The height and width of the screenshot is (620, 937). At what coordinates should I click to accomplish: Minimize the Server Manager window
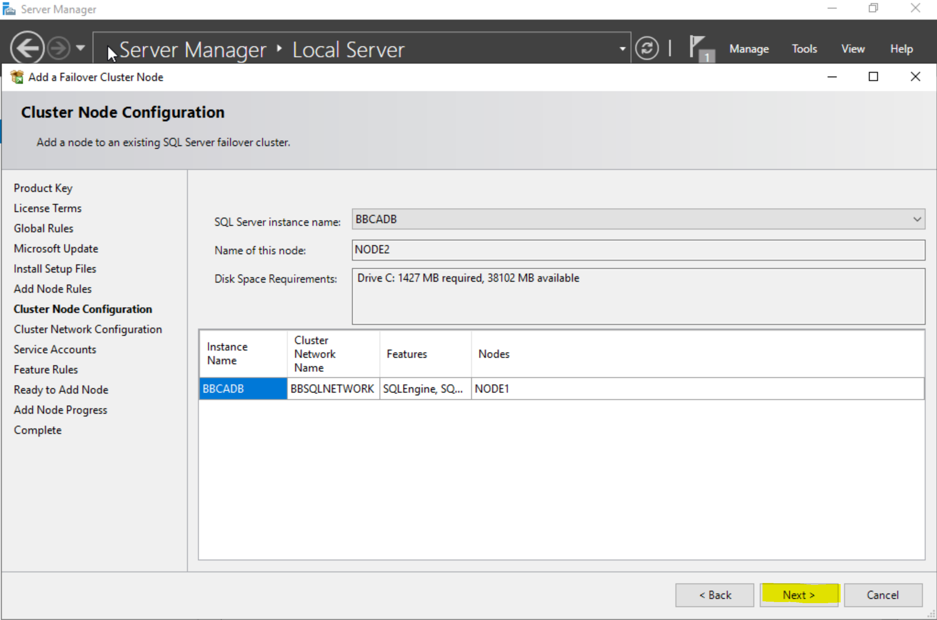[832, 8]
